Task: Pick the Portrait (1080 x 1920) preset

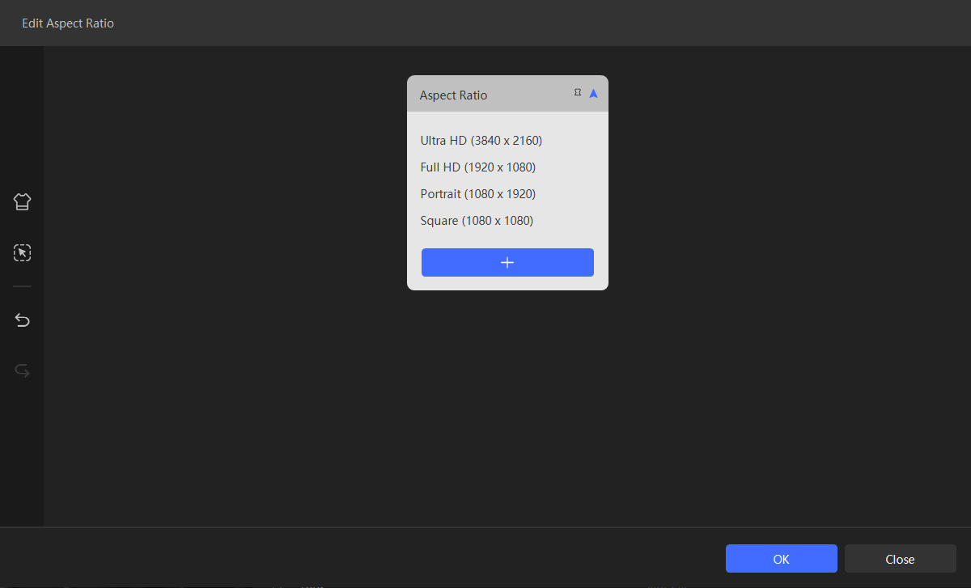Action: tap(477, 194)
